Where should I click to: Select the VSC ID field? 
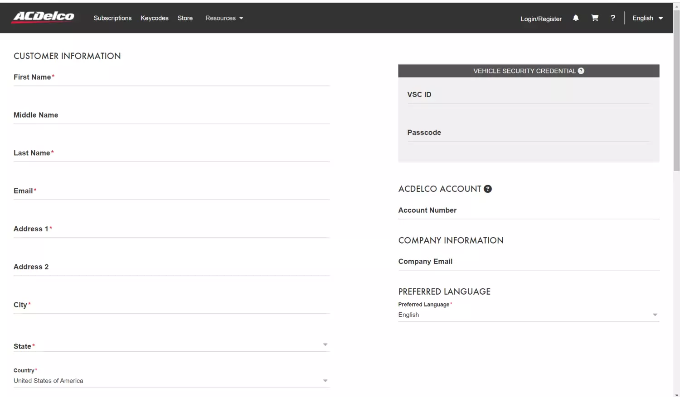click(529, 95)
